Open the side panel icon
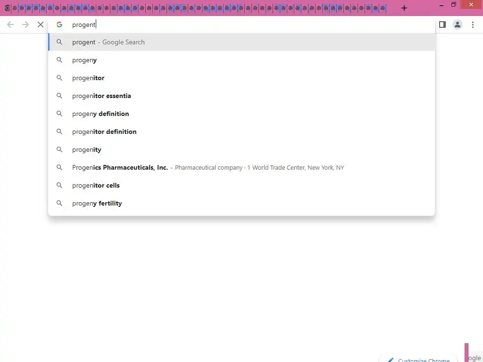Image resolution: width=483 pixels, height=362 pixels. click(x=442, y=25)
